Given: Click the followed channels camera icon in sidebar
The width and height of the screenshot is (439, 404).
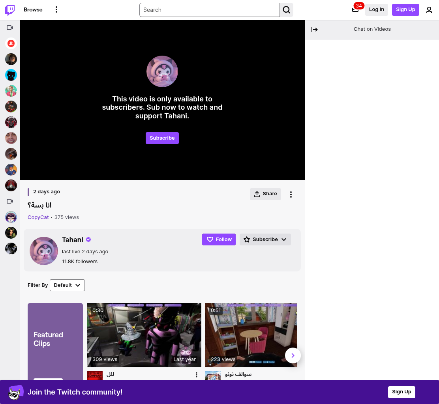Looking at the screenshot, I should point(10,27).
